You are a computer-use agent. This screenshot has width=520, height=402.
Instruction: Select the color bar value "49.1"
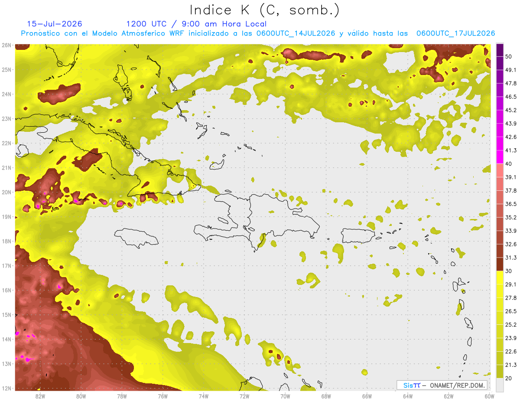[x=511, y=70]
